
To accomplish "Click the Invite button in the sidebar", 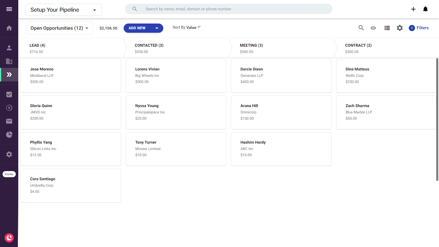I will (x=9, y=174).
